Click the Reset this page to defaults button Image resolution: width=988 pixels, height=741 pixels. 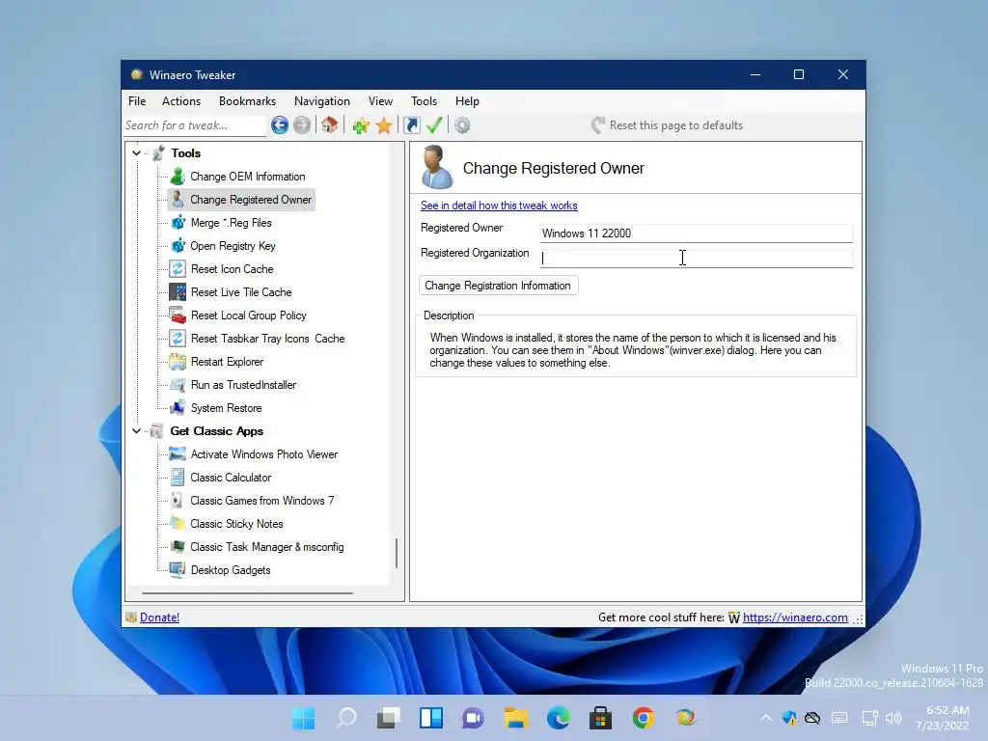667,125
